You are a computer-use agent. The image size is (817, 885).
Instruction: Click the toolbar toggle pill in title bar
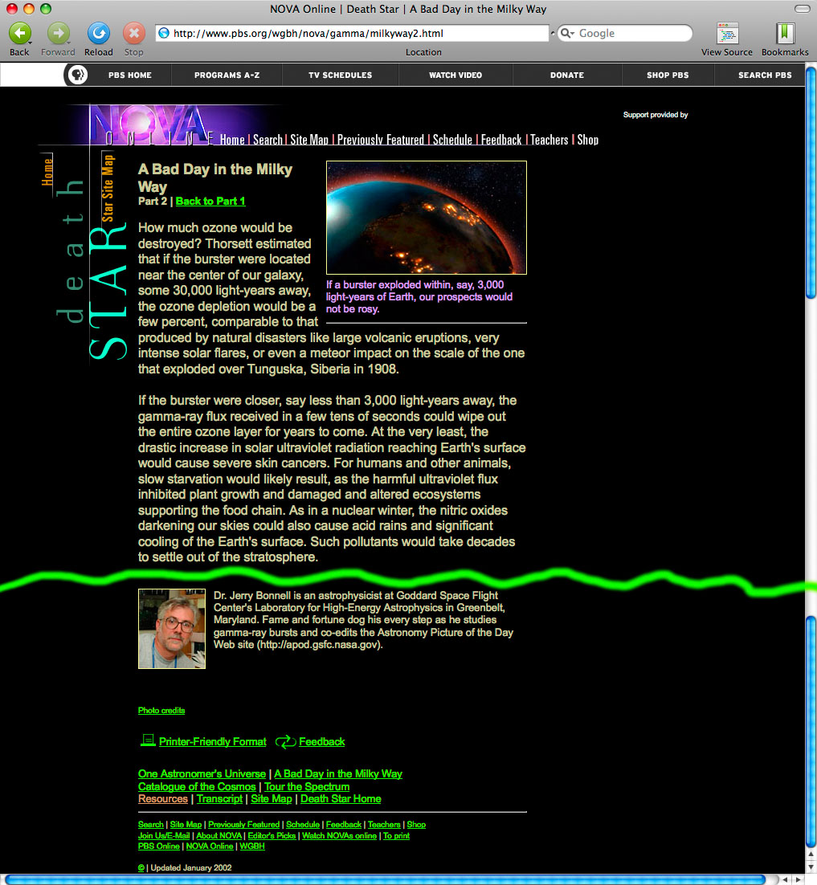coord(802,9)
